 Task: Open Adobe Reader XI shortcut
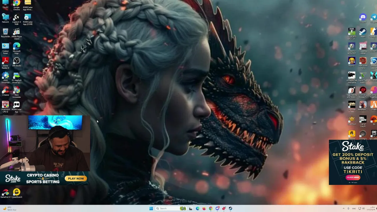(5, 63)
